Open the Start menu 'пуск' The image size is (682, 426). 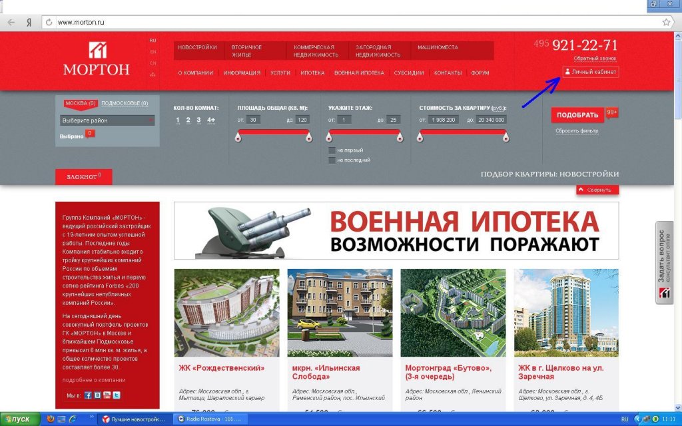click(x=20, y=419)
